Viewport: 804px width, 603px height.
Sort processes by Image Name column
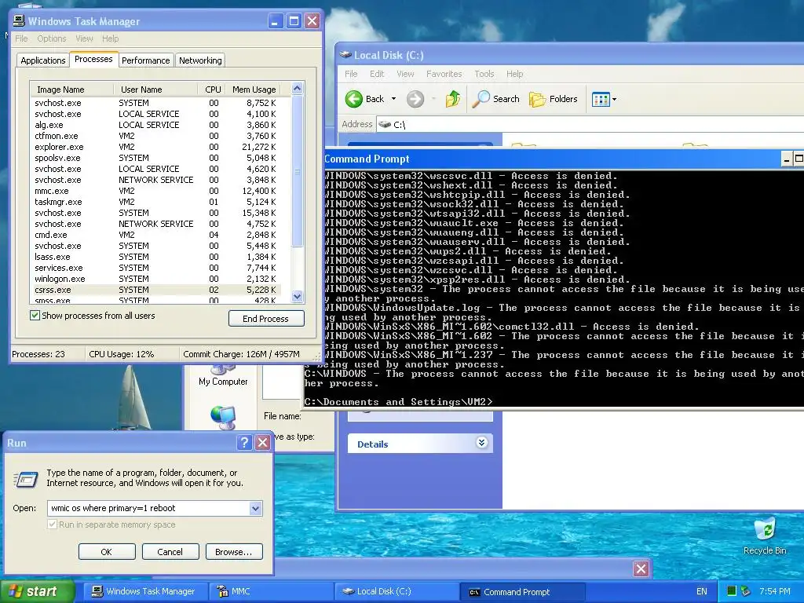coord(71,90)
